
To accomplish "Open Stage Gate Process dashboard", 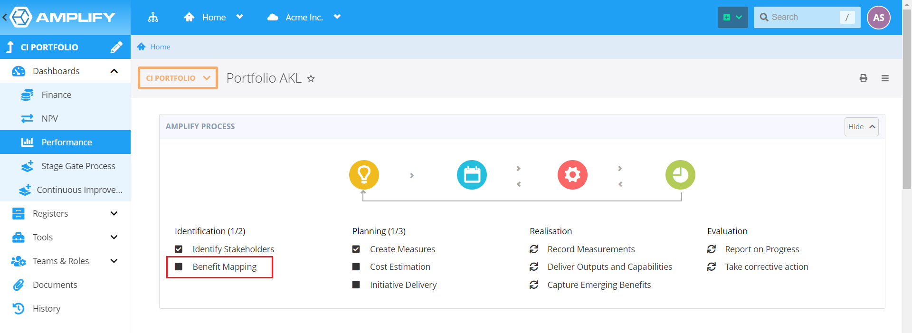I will point(65,166).
